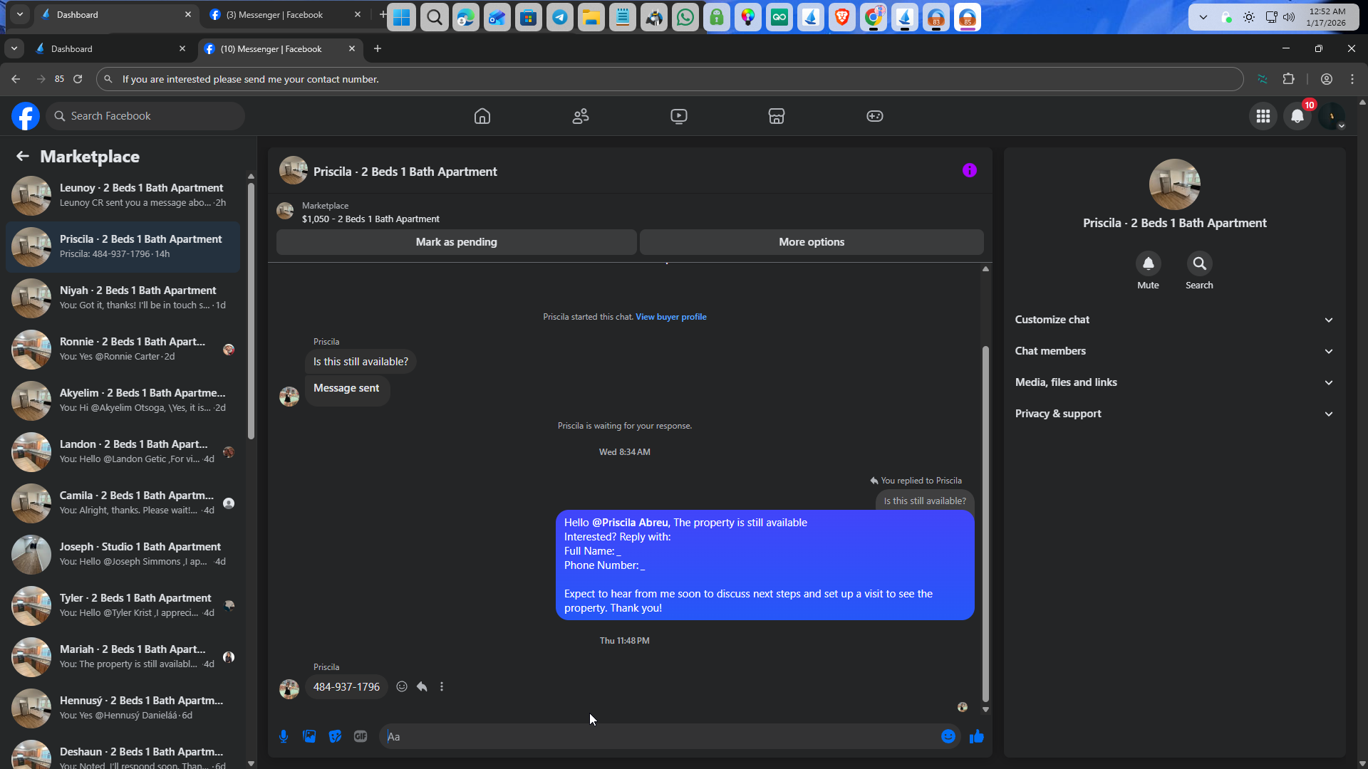1368x769 pixels.
Task: Expand Customize chat section
Action: [1174, 320]
